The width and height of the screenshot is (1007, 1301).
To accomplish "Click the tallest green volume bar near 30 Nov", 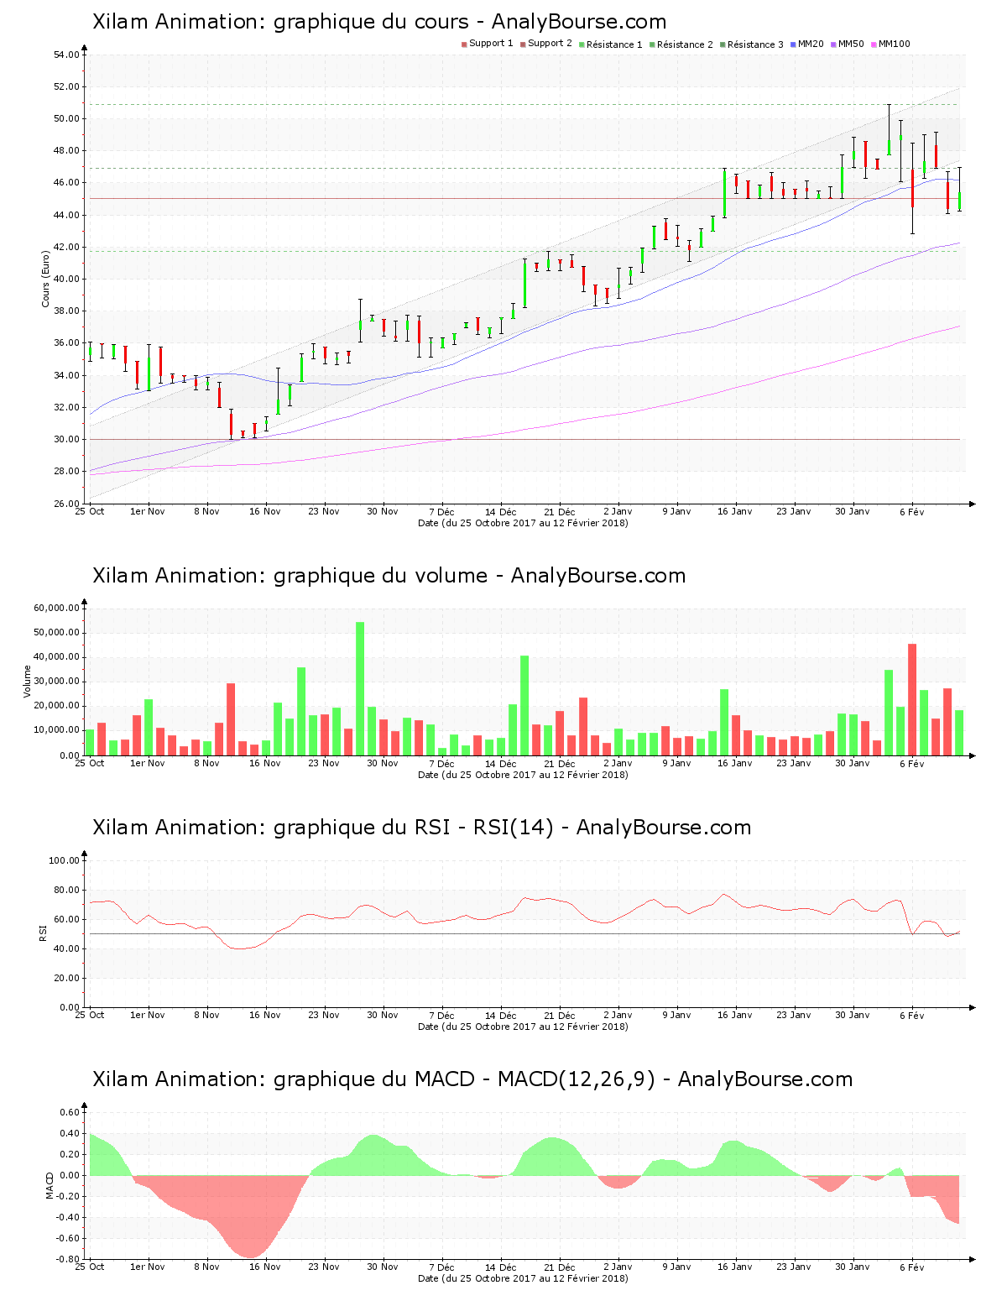I will tap(360, 688).
